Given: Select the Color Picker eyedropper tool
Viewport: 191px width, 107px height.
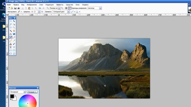Looking at the screenshot, I should point(14,40).
